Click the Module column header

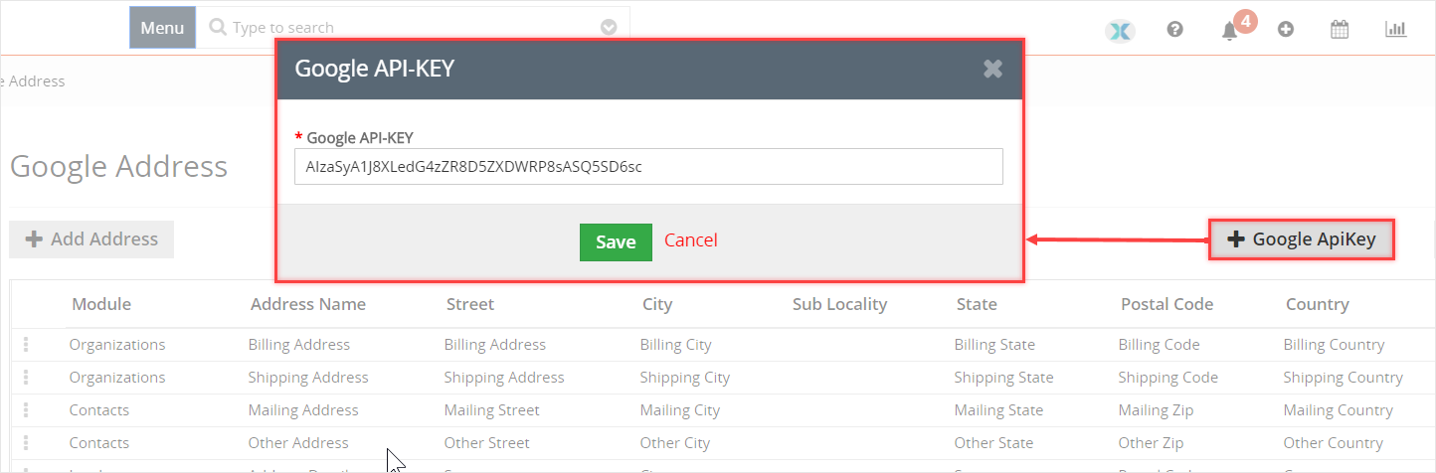(x=101, y=304)
